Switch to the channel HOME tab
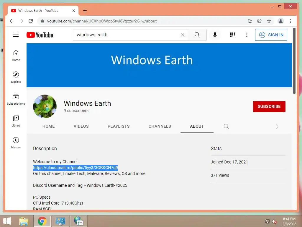The height and width of the screenshot is (227, 302). (49, 126)
